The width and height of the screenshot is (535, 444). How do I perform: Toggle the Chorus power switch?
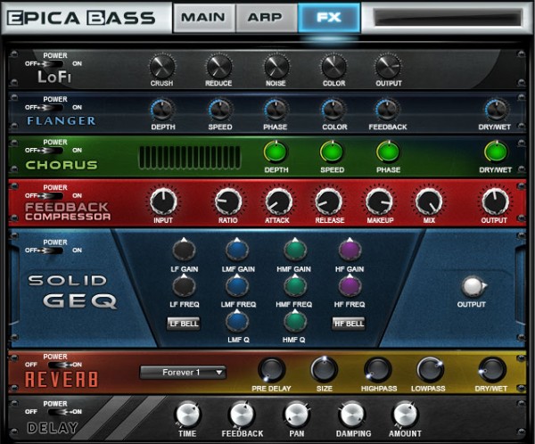point(53,150)
